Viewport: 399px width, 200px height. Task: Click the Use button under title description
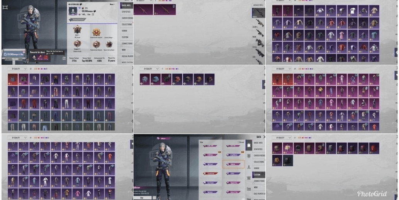coord(143,197)
